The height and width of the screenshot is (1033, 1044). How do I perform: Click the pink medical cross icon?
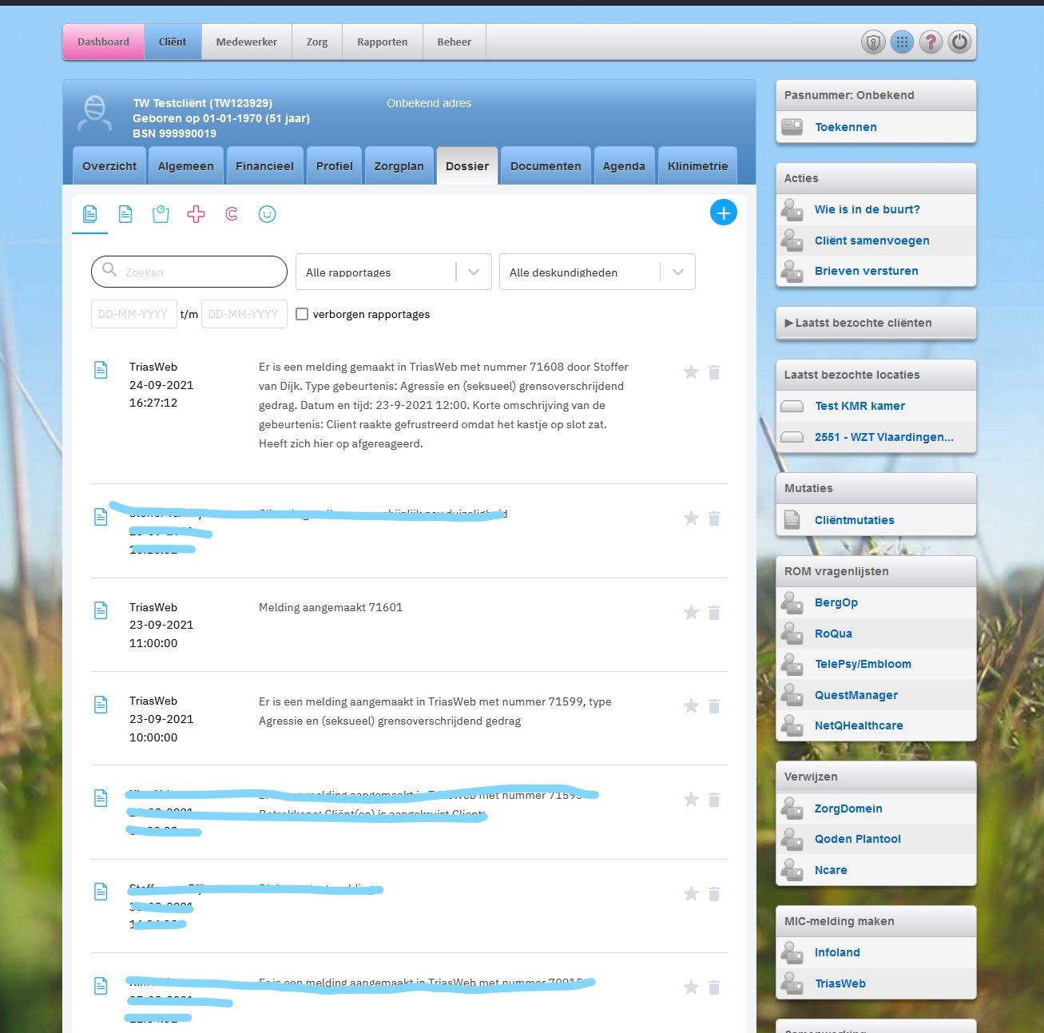(x=196, y=214)
